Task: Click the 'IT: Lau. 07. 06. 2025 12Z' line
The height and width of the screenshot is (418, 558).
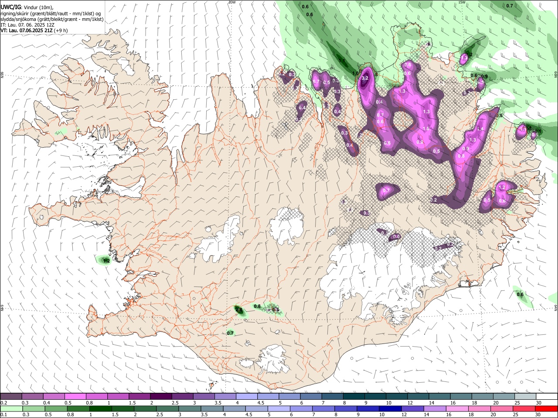Action: click(27, 25)
